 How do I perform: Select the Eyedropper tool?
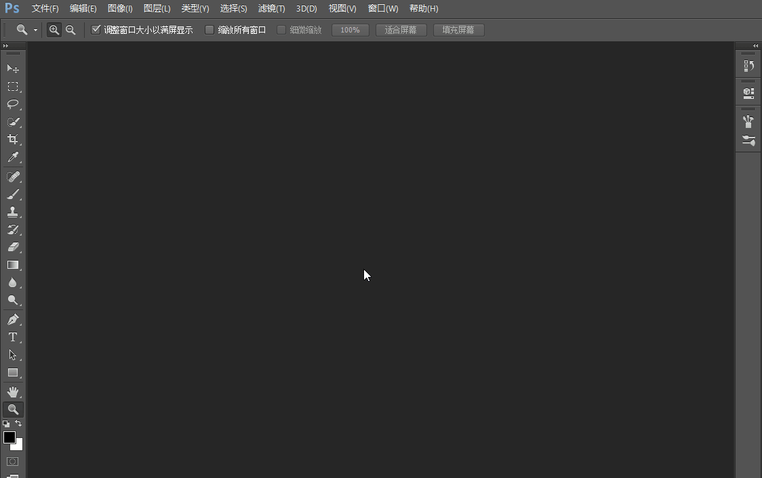click(x=12, y=157)
